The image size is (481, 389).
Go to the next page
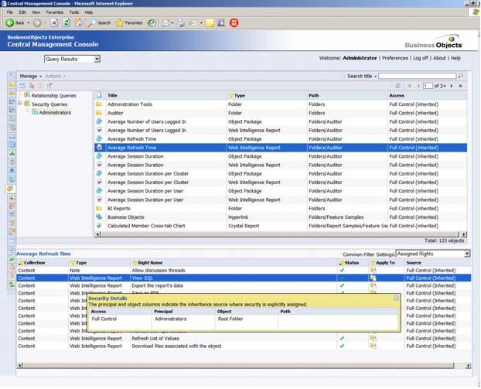(452, 86)
